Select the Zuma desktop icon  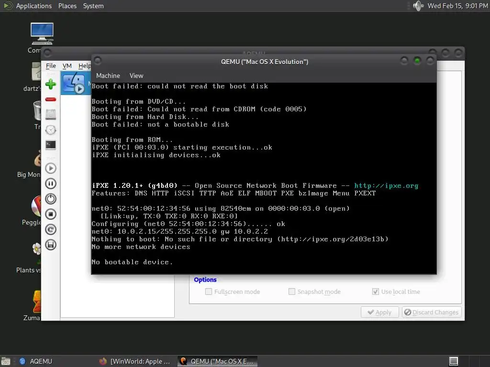pos(37,301)
